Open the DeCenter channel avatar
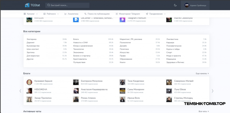Viewport: 230px width, 113px height. 76,20
